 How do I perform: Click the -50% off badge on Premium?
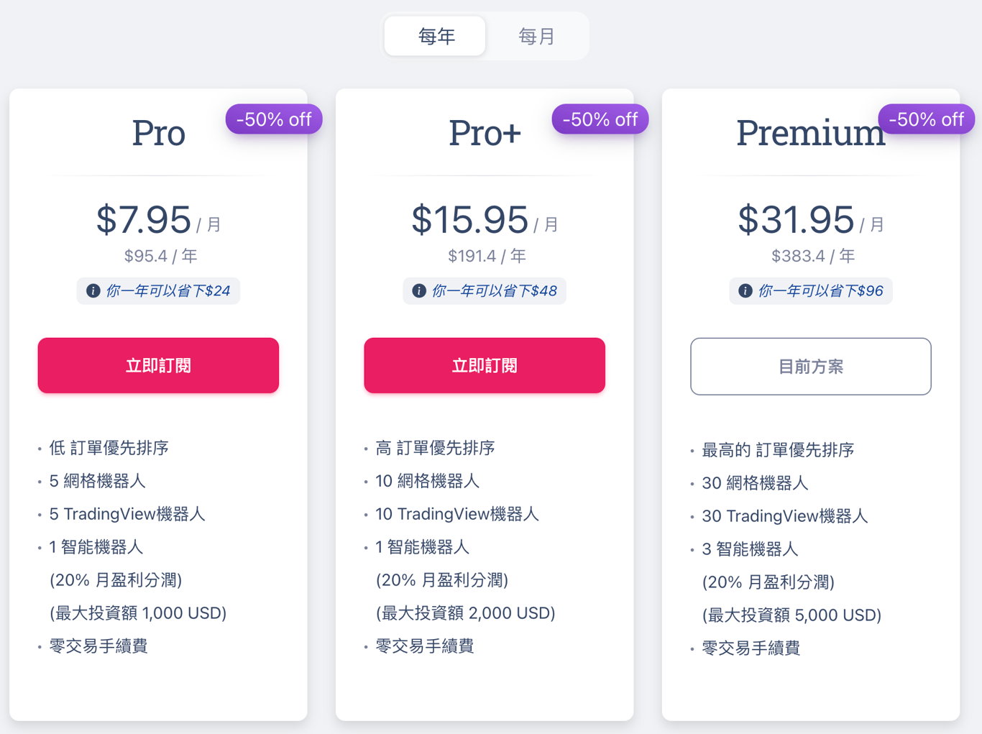(x=927, y=119)
